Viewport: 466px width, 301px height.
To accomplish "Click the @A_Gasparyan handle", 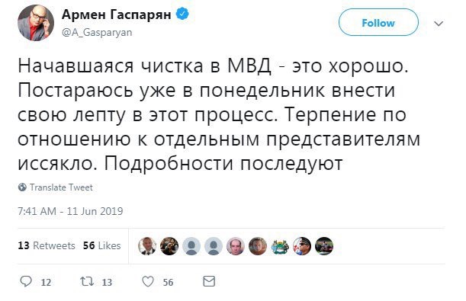I will pyautogui.click(x=97, y=32).
